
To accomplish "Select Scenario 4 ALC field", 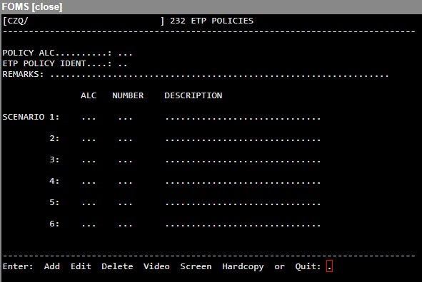I will pyautogui.click(x=89, y=182).
